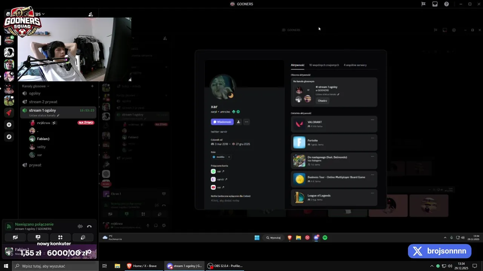
Task: Switch to 4 wspólne serwery tab
Action: click(x=355, y=65)
